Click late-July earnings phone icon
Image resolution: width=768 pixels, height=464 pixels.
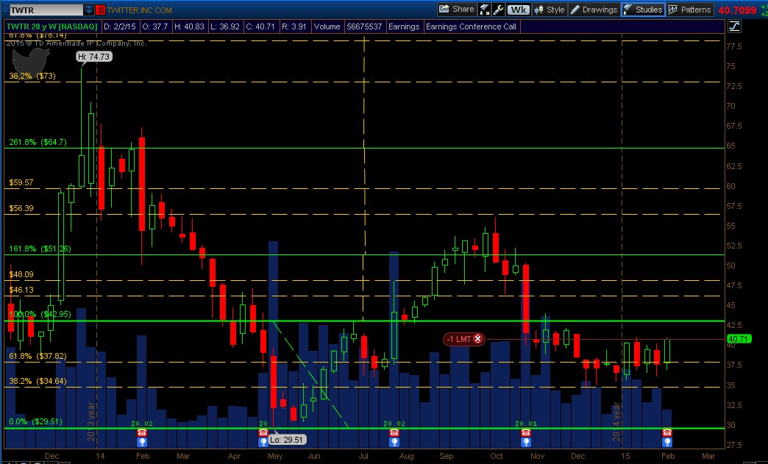point(394,432)
